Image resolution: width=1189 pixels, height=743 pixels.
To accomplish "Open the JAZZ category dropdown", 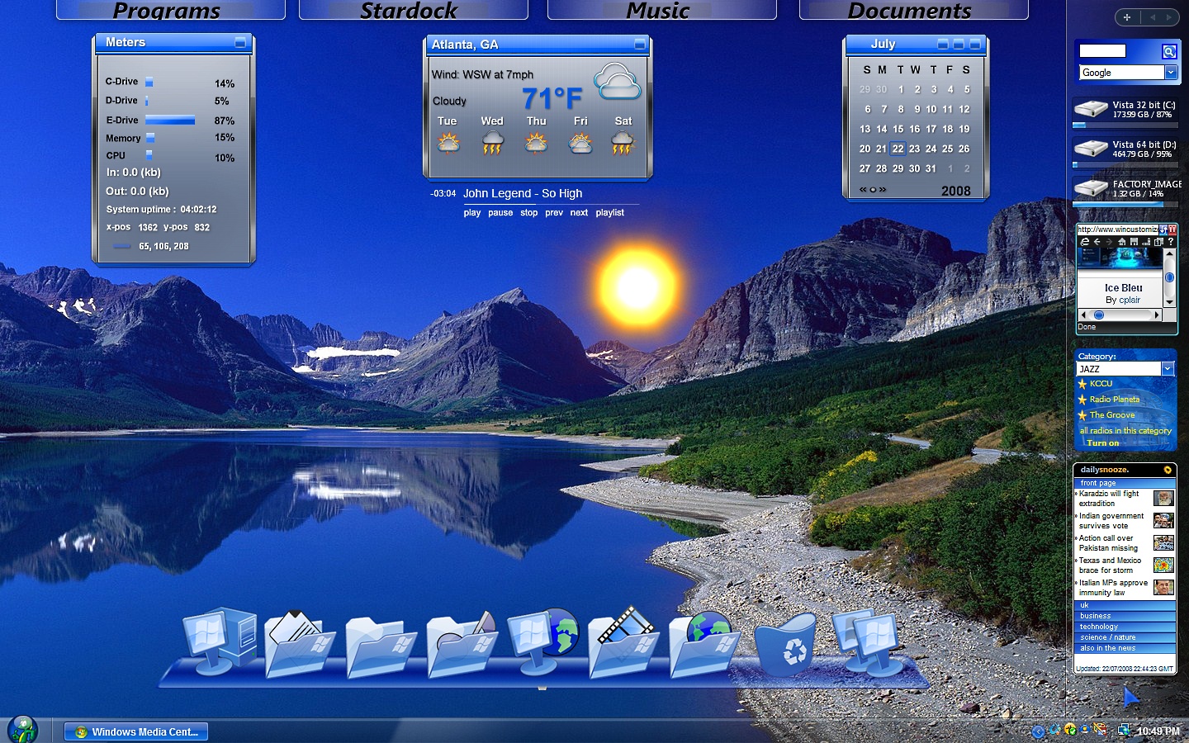I will point(1168,369).
